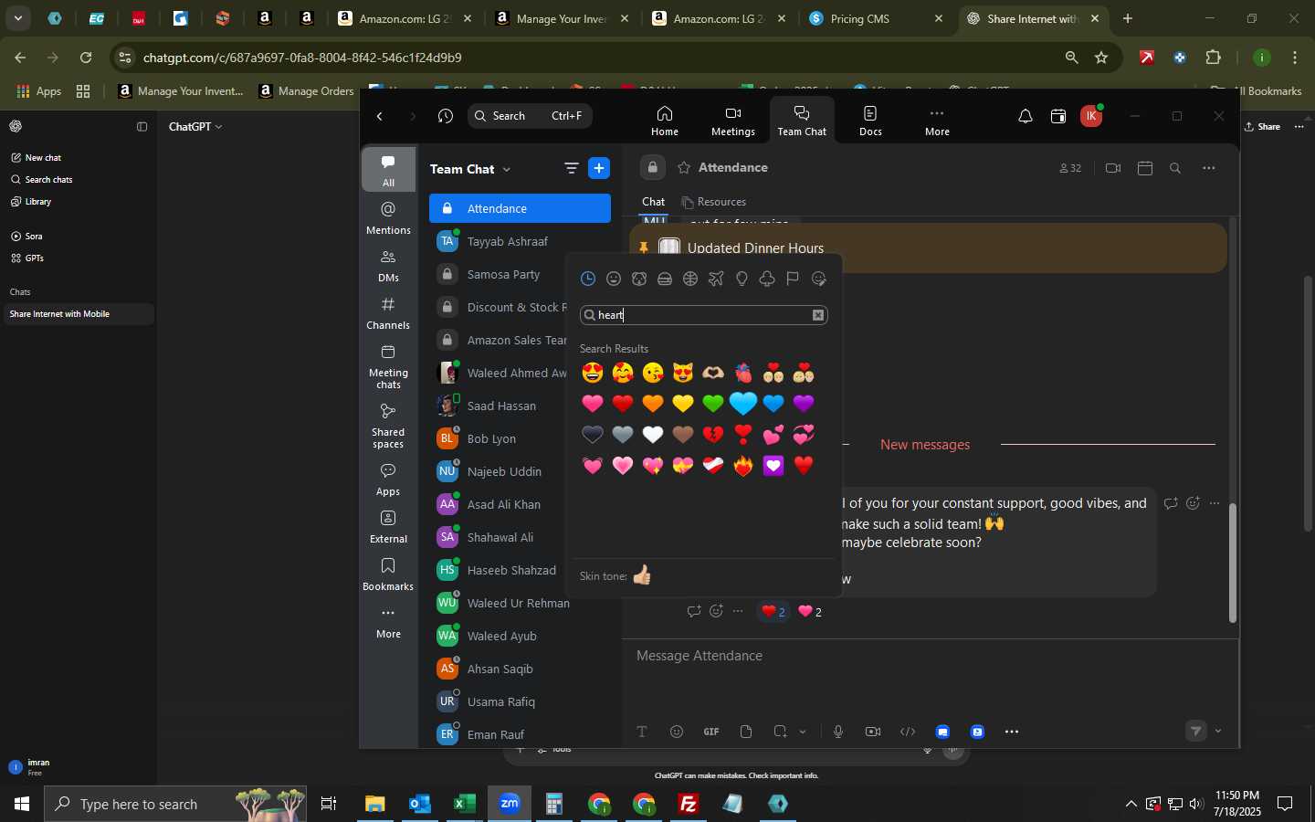The width and height of the screenshot is (1315, 822).
Task: View the 32 members of Attendance
Action: click(1070, 168)
